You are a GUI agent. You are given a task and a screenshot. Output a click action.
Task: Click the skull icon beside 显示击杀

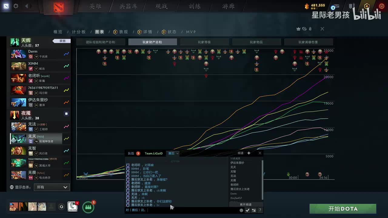click(x=12, y=187)
